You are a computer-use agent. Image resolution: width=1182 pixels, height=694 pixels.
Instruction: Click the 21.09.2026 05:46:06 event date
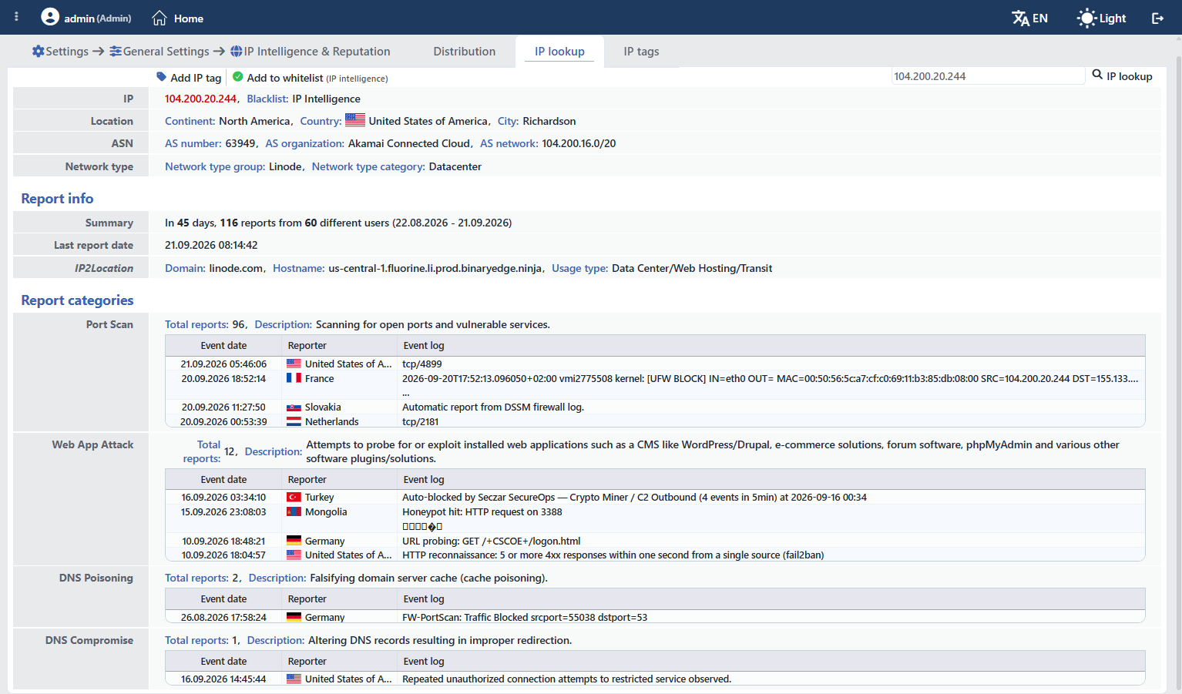[223, 364]
